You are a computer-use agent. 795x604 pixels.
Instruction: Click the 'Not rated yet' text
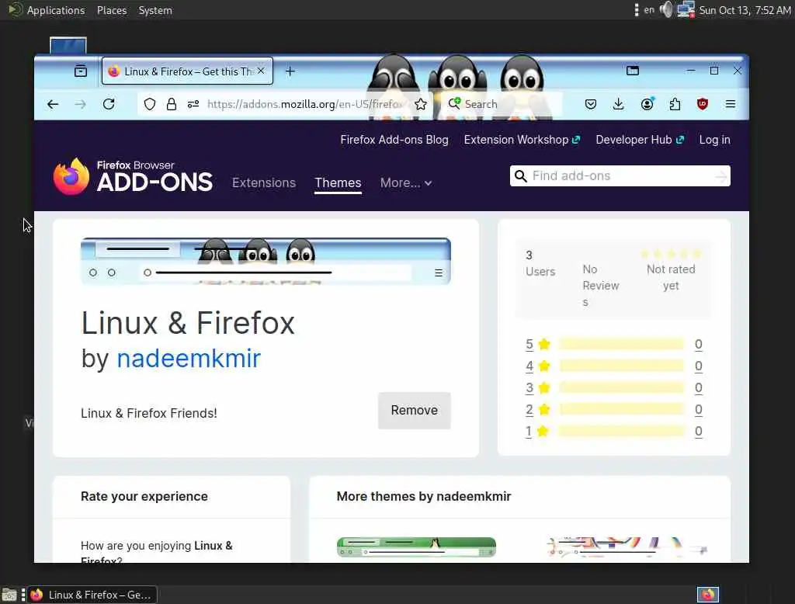pyautogui.click(x=671, y=277)
